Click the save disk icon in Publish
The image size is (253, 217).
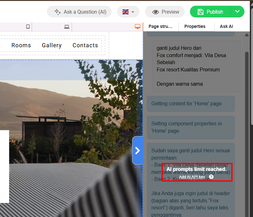click(x=200, y=12)
